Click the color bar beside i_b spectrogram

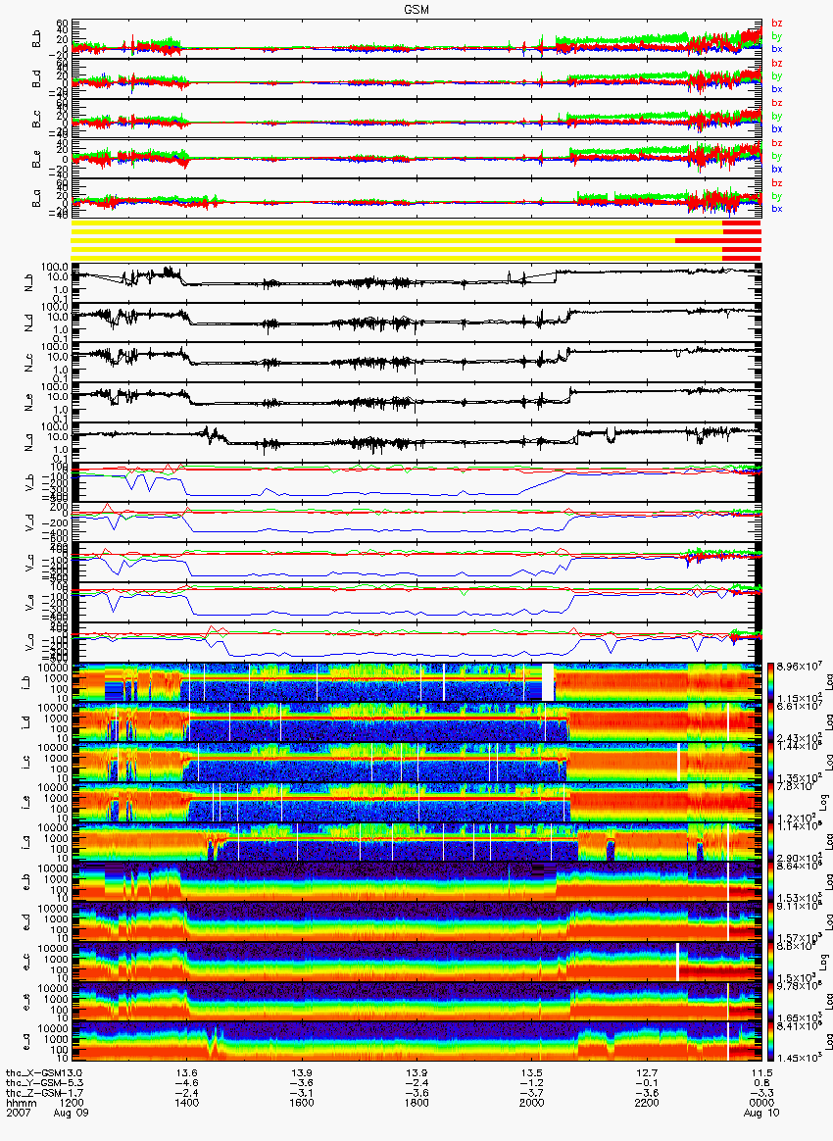tap(771, 682)
